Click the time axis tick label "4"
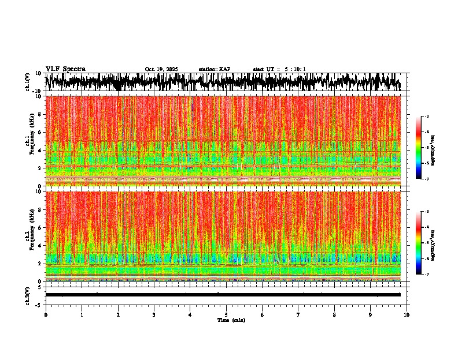The image size is (458, 353). tap(190, 315)
